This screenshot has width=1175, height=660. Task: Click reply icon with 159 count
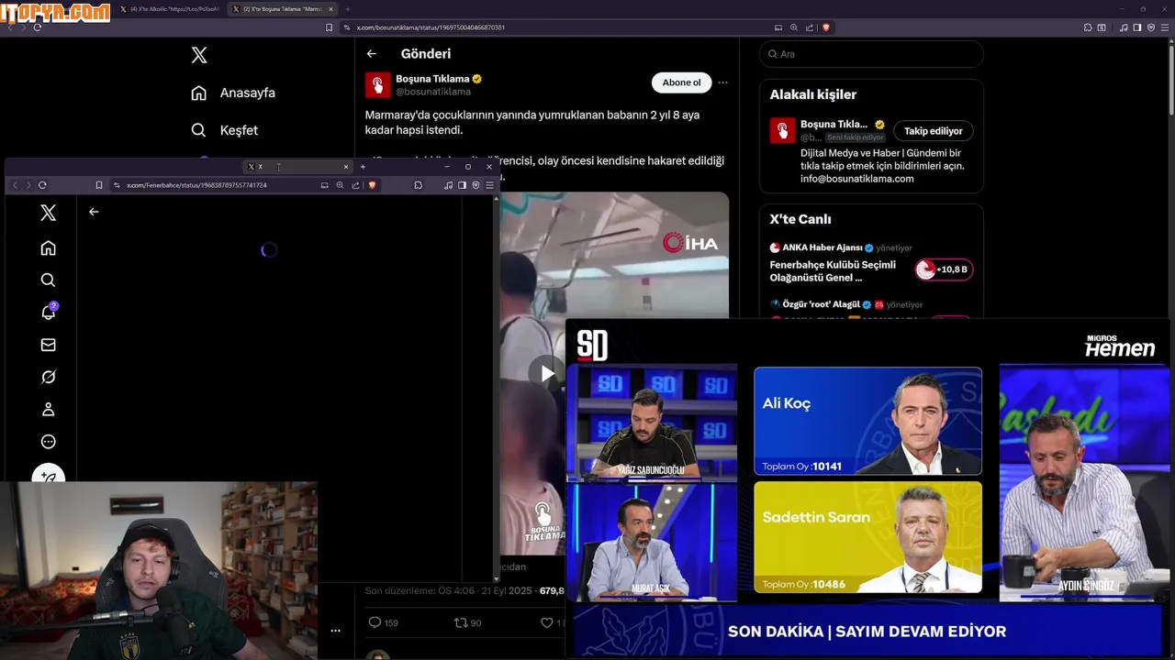(383, 623)
